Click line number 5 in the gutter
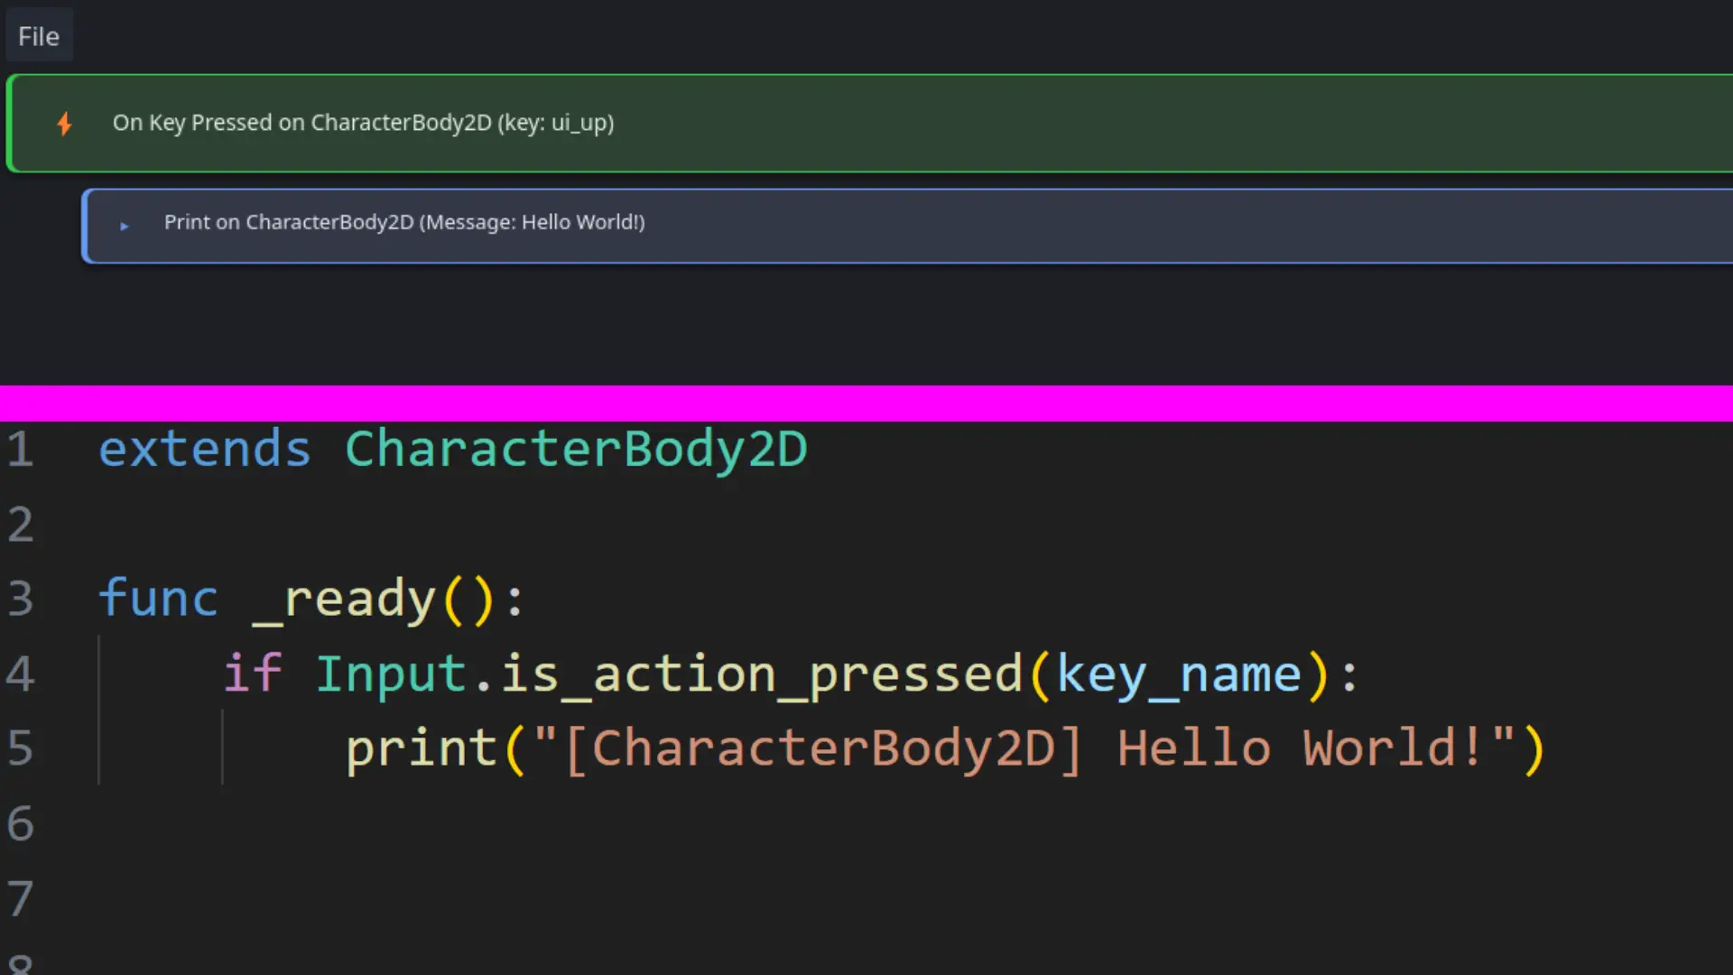 [x=20, y=747]
